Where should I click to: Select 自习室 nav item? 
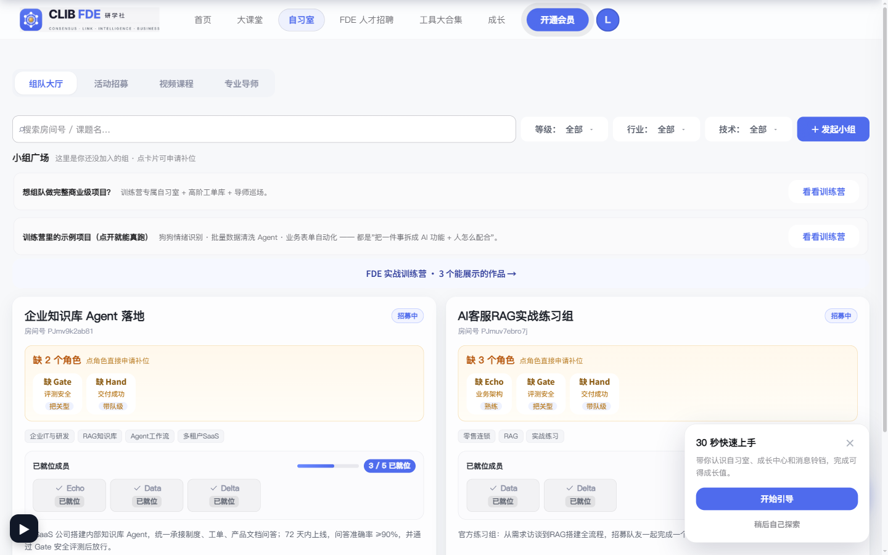coord(302,20)
